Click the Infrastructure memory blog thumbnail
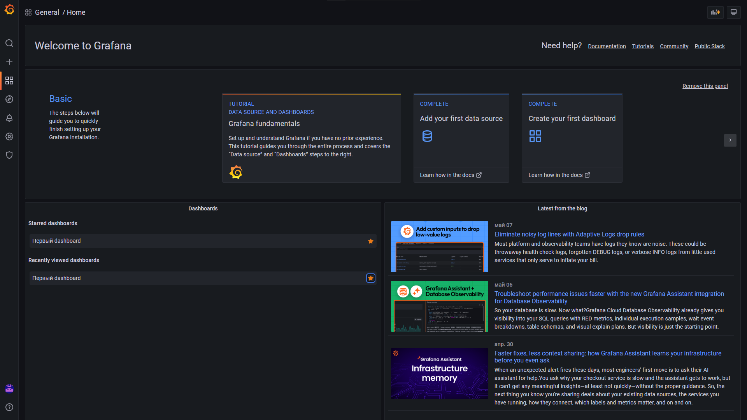The height and width of the screenshot is (420, 747). [x=440, y=373]
